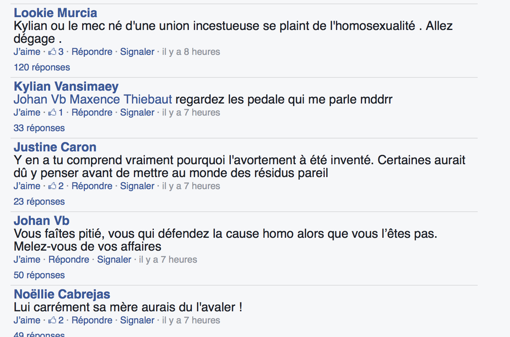Screen dimensions: 510x337
Task: Click Signaler on Kylian Vansimaey's comment
Action: pyautogui.click(x=137, y=112)
